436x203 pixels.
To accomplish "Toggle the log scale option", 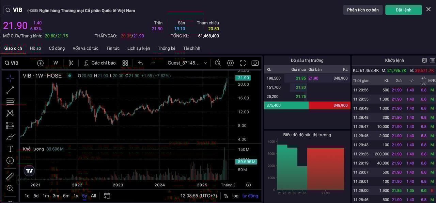I will 235,196.
